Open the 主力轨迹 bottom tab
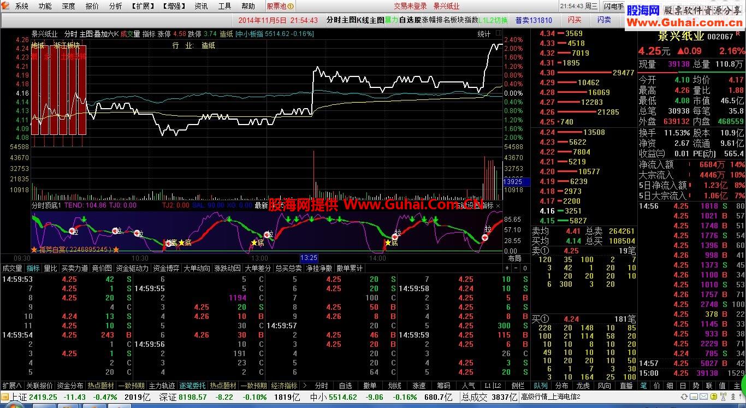746x408 pixels. click(162, 386)
